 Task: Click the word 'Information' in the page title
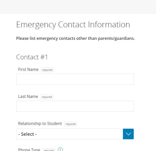[109, 25]
